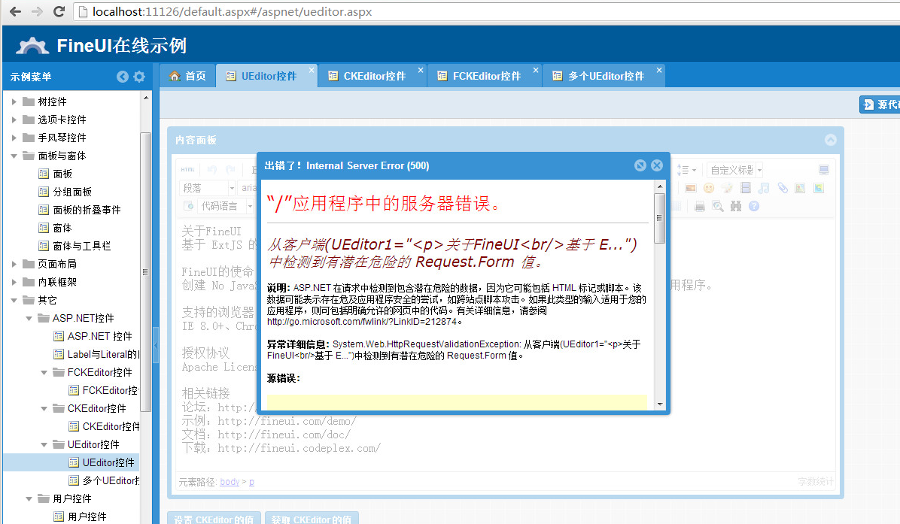Collapse the 示例菜单 sidebar with its arrow icon

(122, 77)
